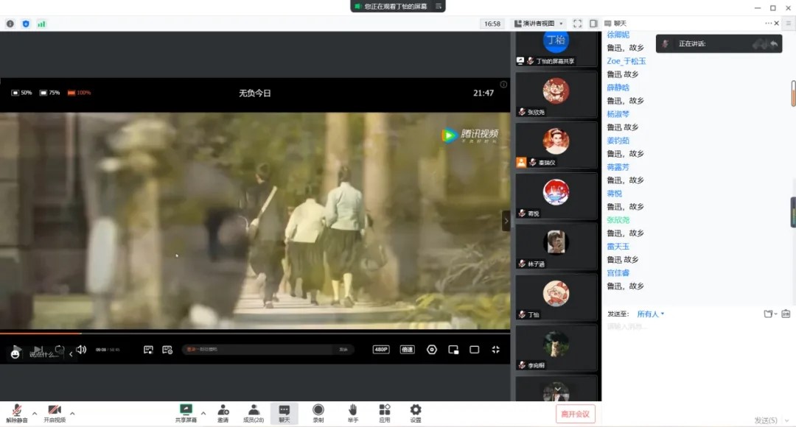796x427 pixels.
Task: Open the 应用 apps panel
Action: click(x=385, y=413)
